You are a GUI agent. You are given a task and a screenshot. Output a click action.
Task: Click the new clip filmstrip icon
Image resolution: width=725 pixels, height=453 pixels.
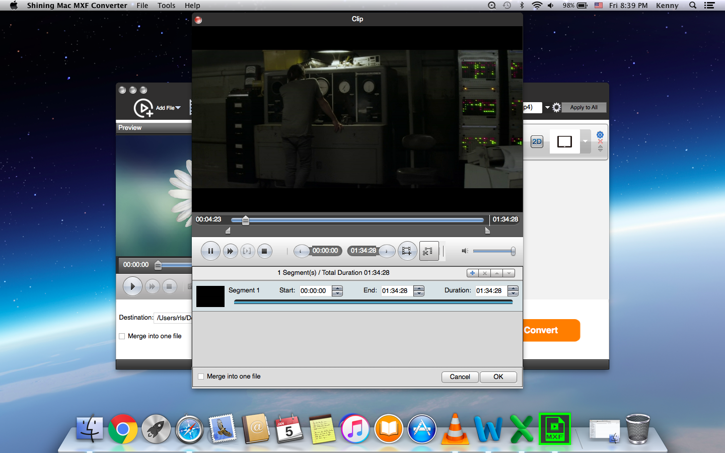(407, 251)
